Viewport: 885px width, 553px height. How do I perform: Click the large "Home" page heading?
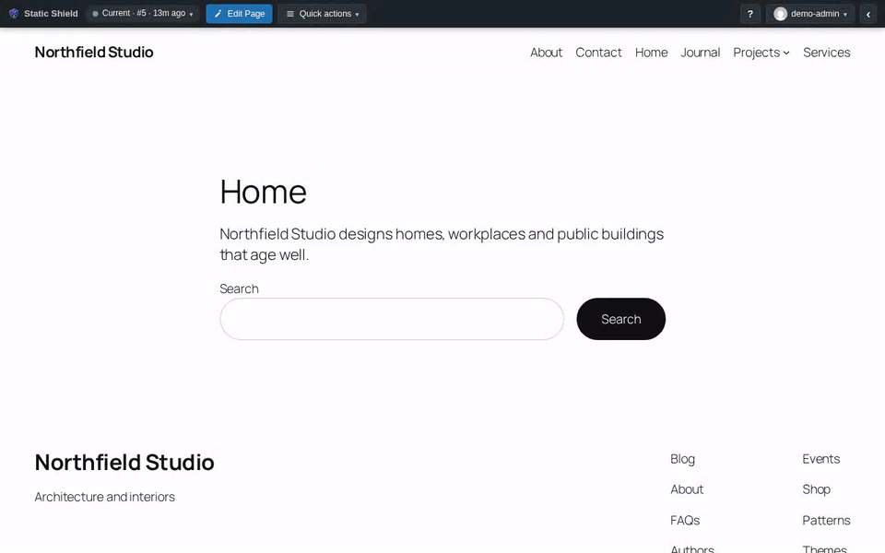tap(263, 192)
